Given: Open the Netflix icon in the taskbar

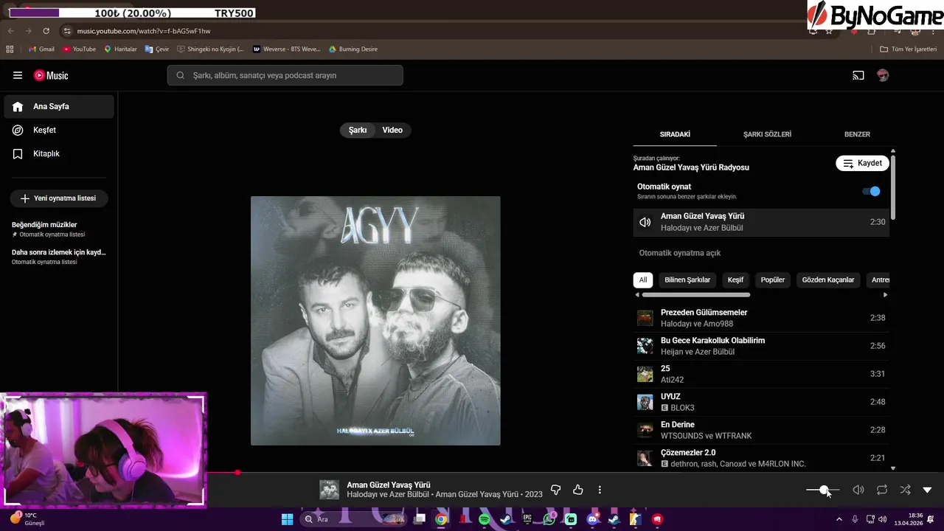Looking at the screenshot, I should pos(462,519).
